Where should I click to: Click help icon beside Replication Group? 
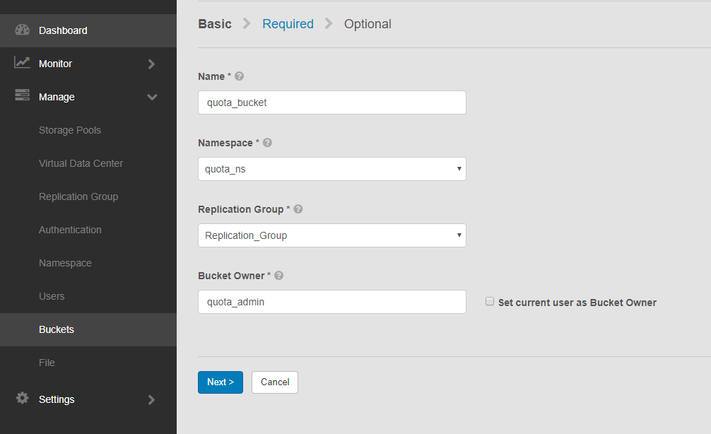tap(298, 209)
